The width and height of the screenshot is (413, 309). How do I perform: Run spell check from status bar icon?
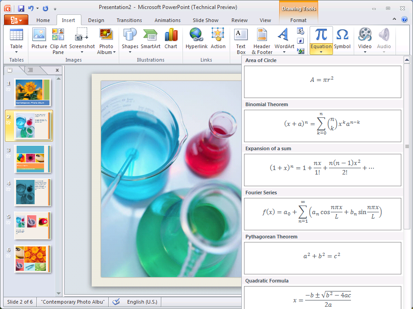[x=116, y=302]
